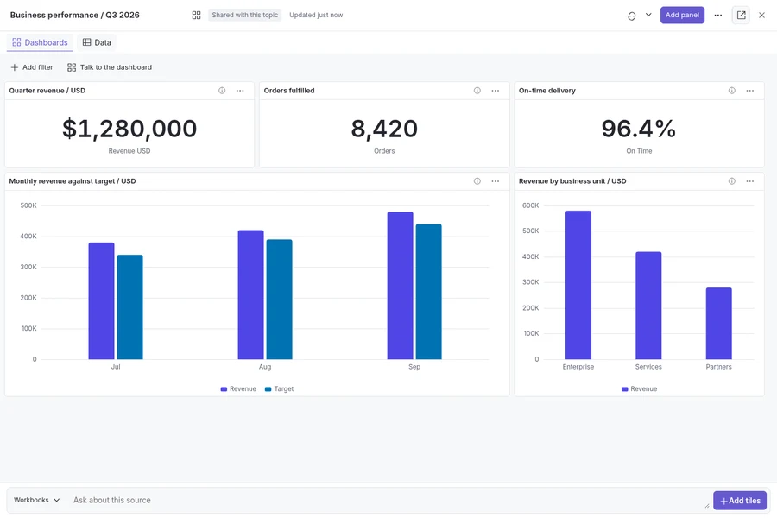Click the Add panel button
777x518 pixels.
(682, 15)
